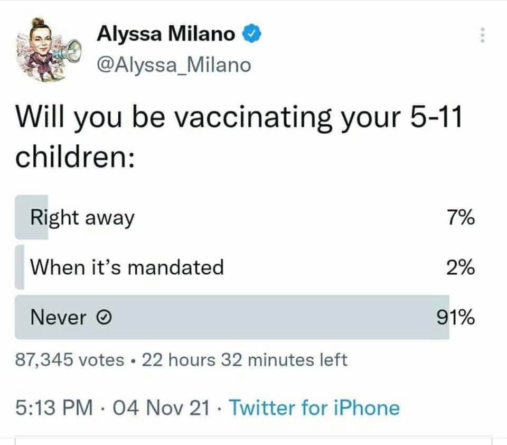Click the checkmark icon beside Never
The image size is (507, 445).
pos(104,317)
